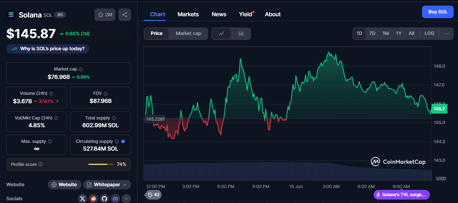Open Solana's TVL surge news tag
Screen dimensions: 458x203
[x=402, y=195]
